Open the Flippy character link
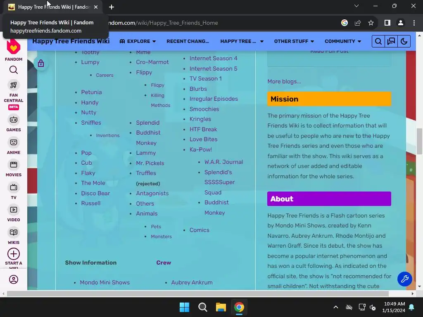The height and width of the screenshot is (317, 423). 144,72
